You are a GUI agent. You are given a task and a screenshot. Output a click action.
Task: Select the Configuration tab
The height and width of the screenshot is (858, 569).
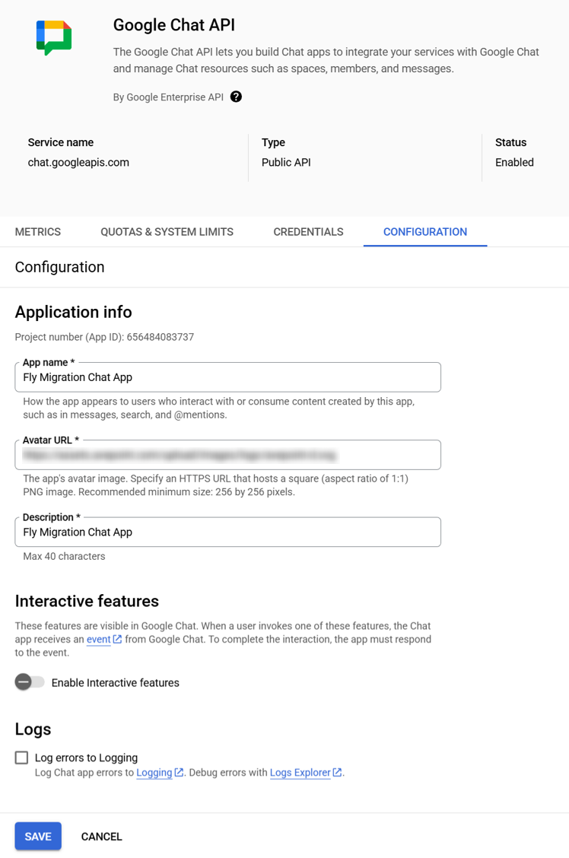tap(424, 232)
